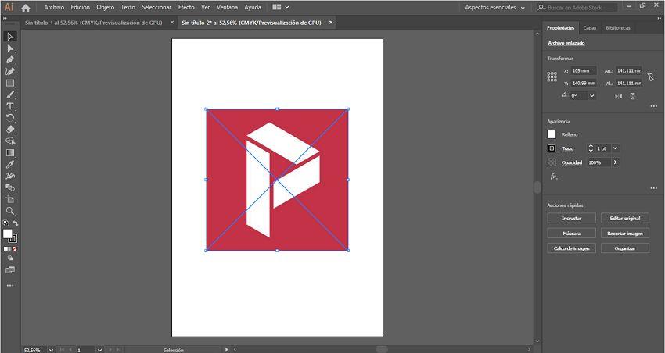This screenshot has width=665, height=353.
Task: Reset to default fill and stroke
Action: pyautogui.click(x=5, y=223)
